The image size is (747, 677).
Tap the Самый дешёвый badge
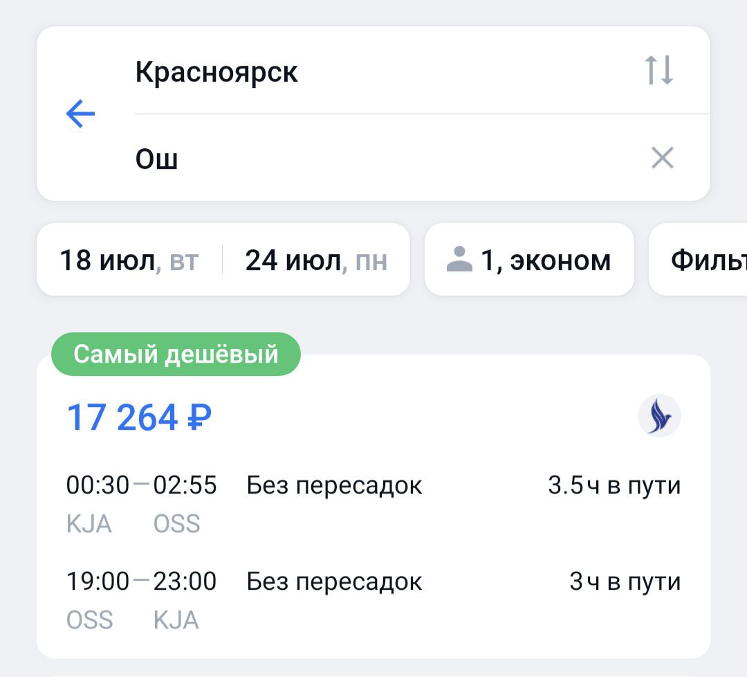(x=176, y=354)
